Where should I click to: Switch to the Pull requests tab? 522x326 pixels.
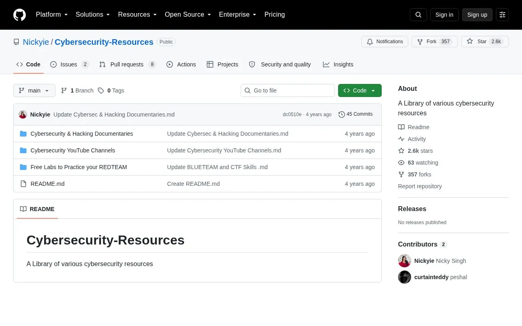coord(128,64)
